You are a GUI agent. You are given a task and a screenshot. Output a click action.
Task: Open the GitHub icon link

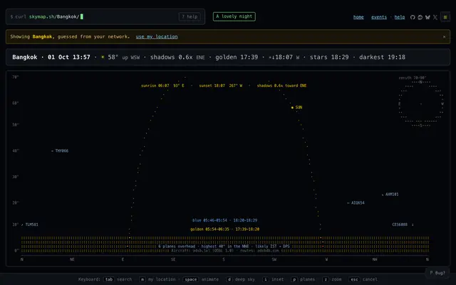(413, 17)
